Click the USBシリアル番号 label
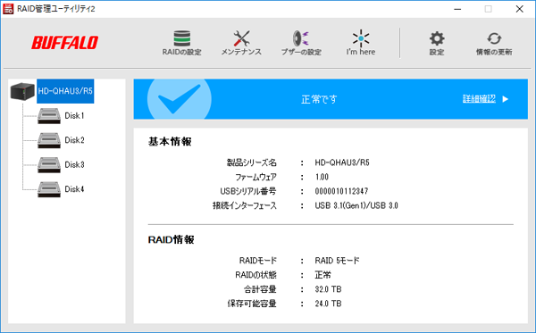Image resolution: width=536 pixels, height=333 pixels. tap(248, 191)
